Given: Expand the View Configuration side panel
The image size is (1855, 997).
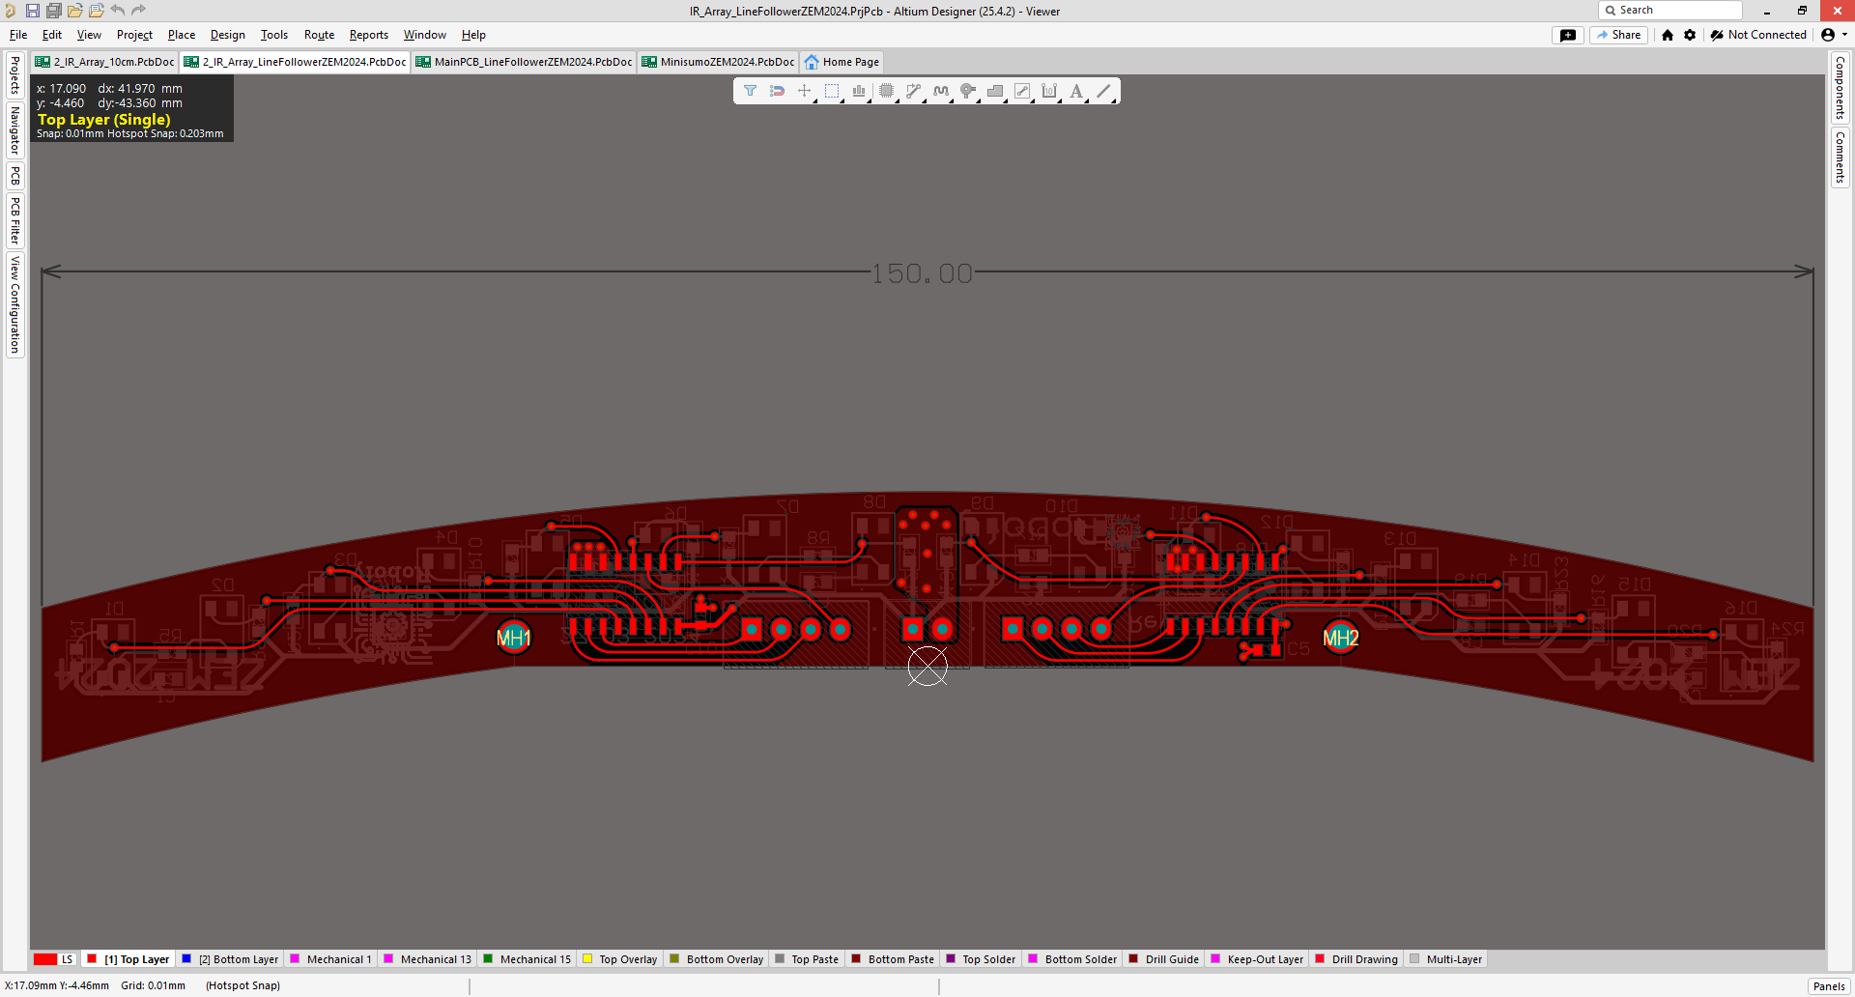Looking at the screenshot, I should 14,304.
